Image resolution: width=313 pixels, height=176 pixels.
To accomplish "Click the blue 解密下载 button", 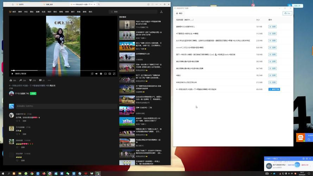I will 274,89.
